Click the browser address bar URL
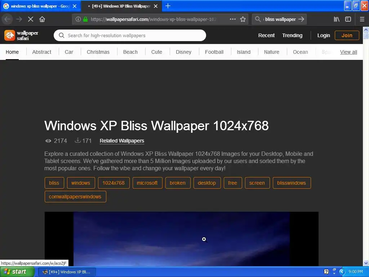 [x=154, y=19]
